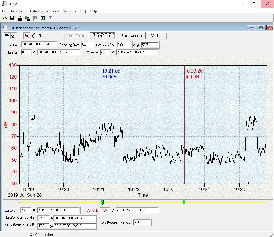Click red Cursor B line on graph

point(184,125)
